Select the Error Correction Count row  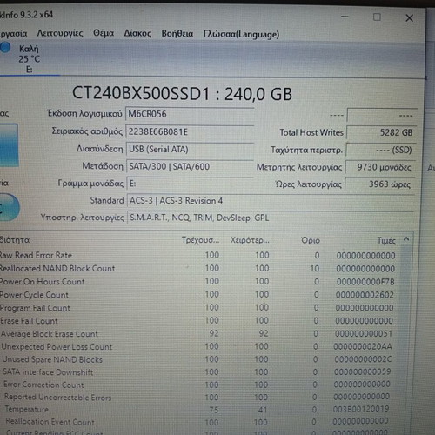click(x=198, y=385)
